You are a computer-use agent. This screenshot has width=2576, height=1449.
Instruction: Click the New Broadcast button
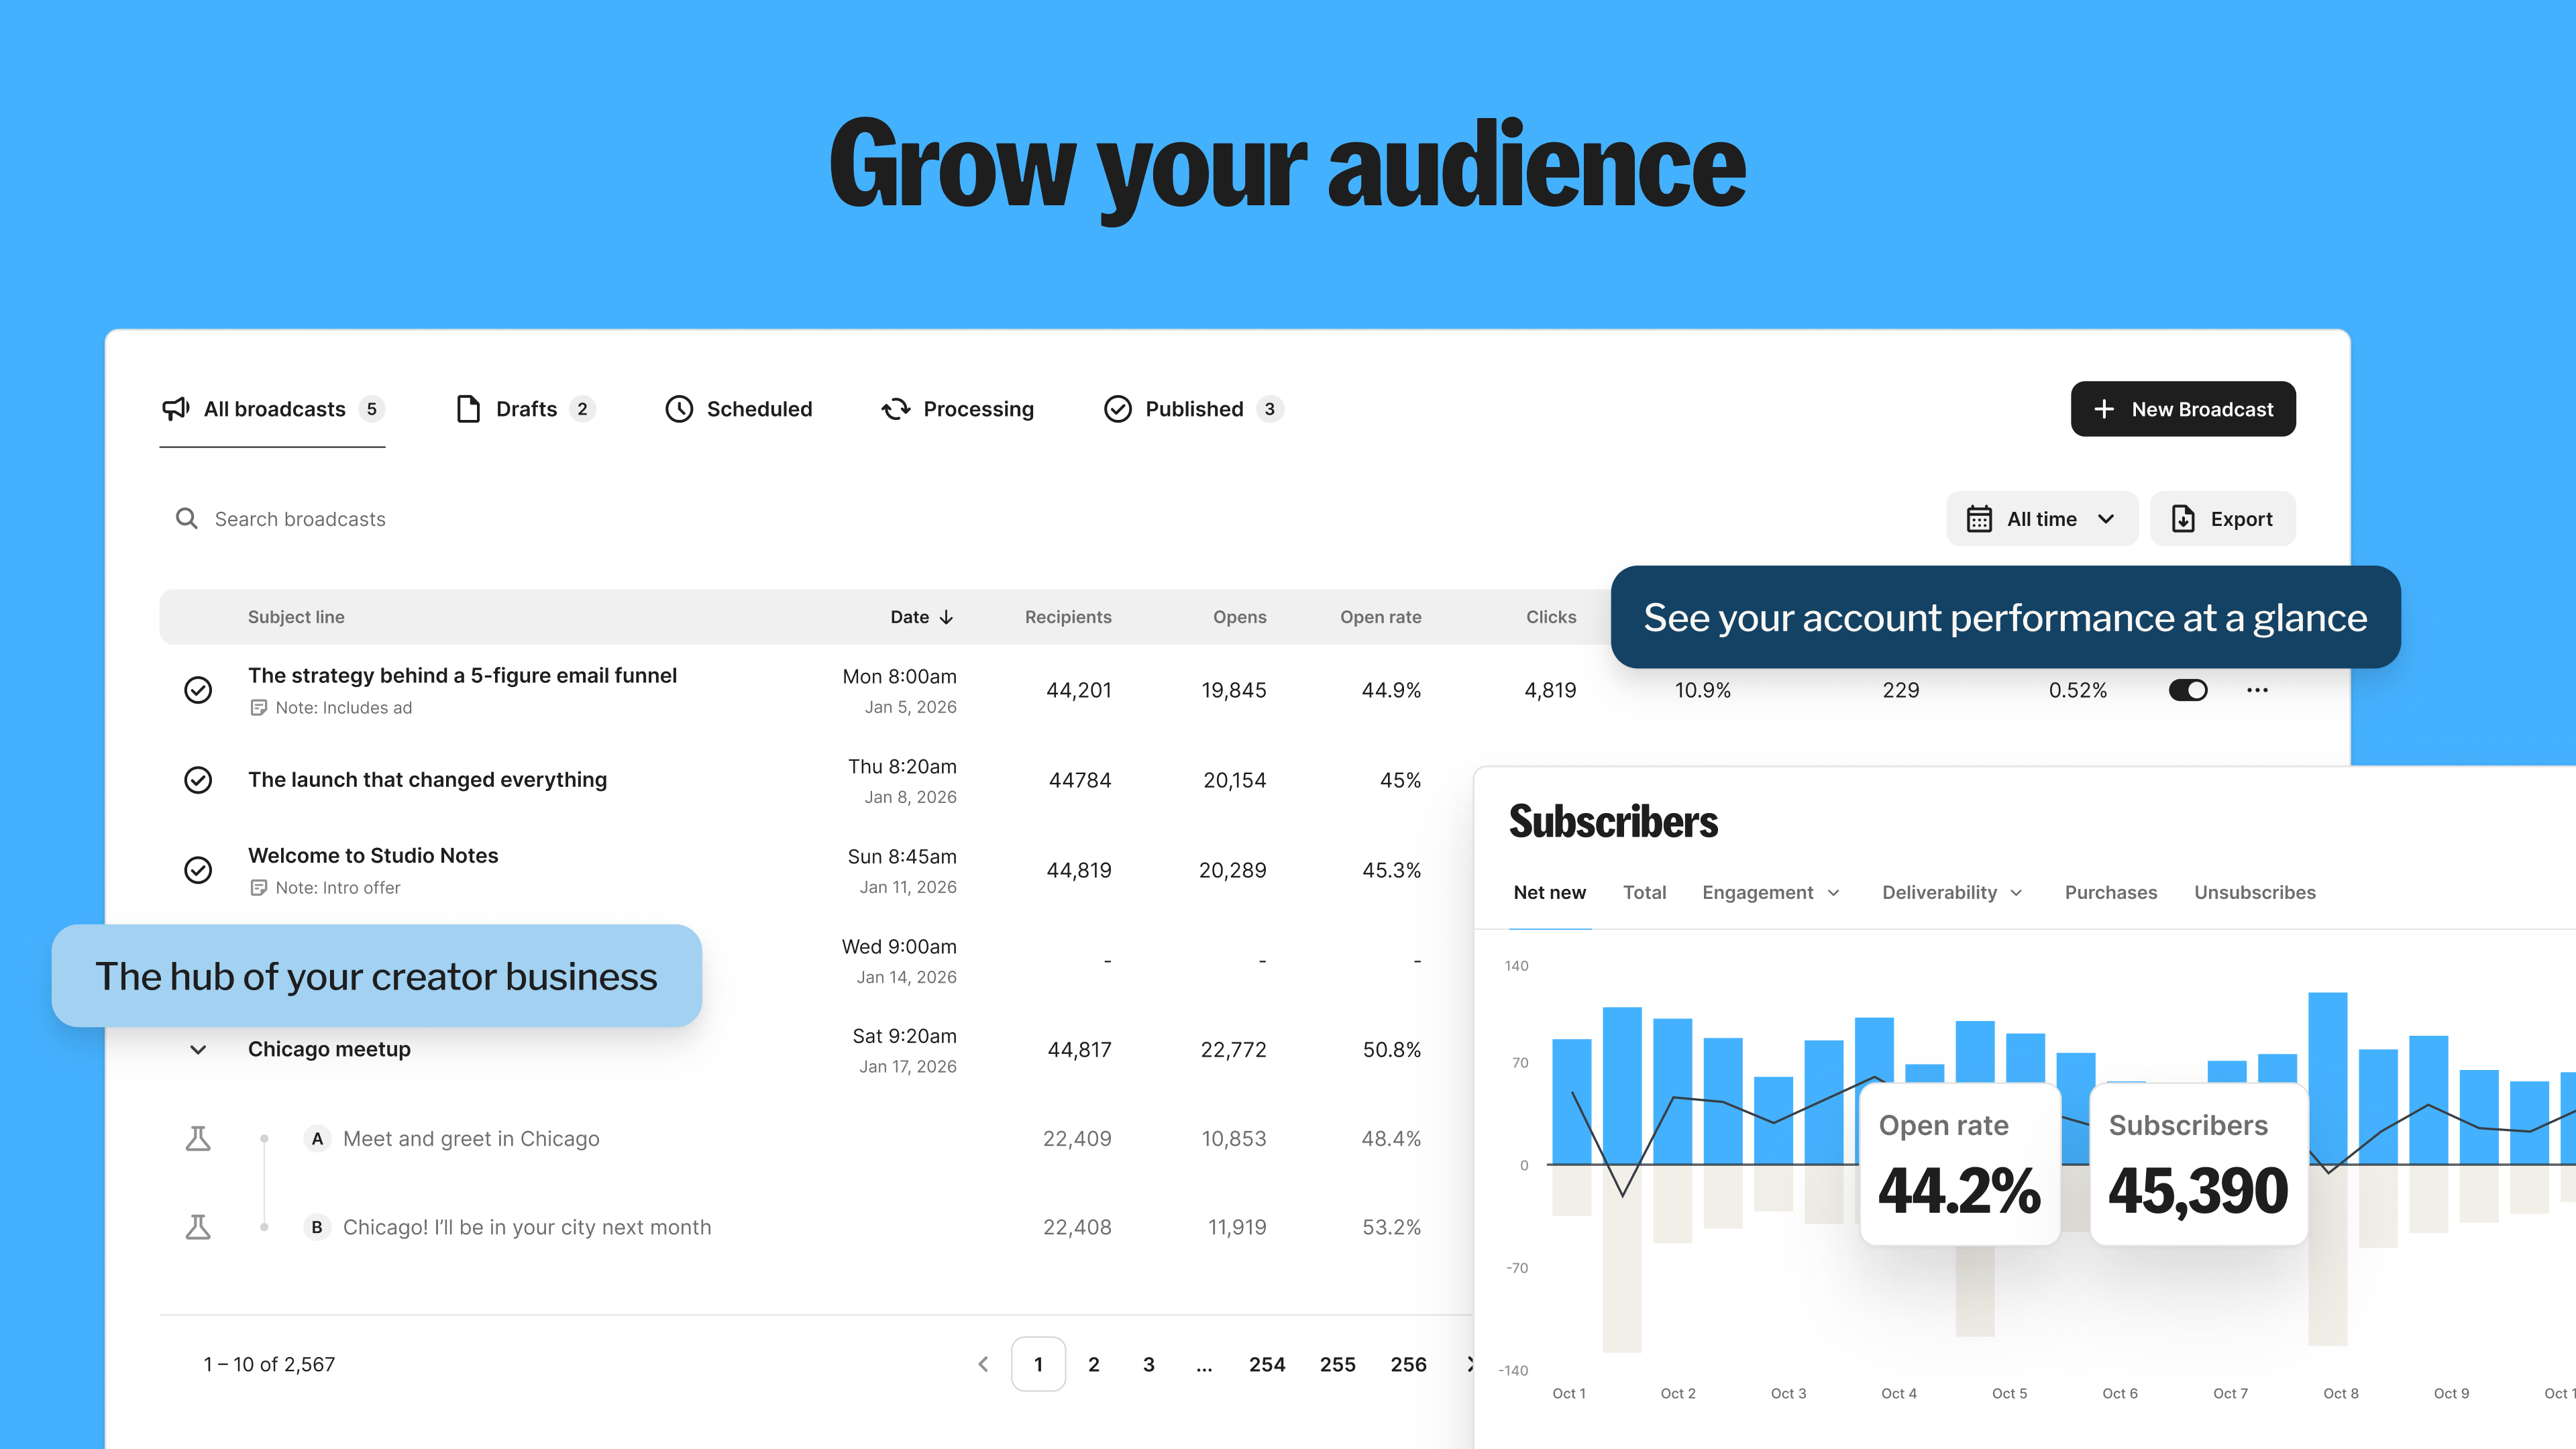[2182, 409]
